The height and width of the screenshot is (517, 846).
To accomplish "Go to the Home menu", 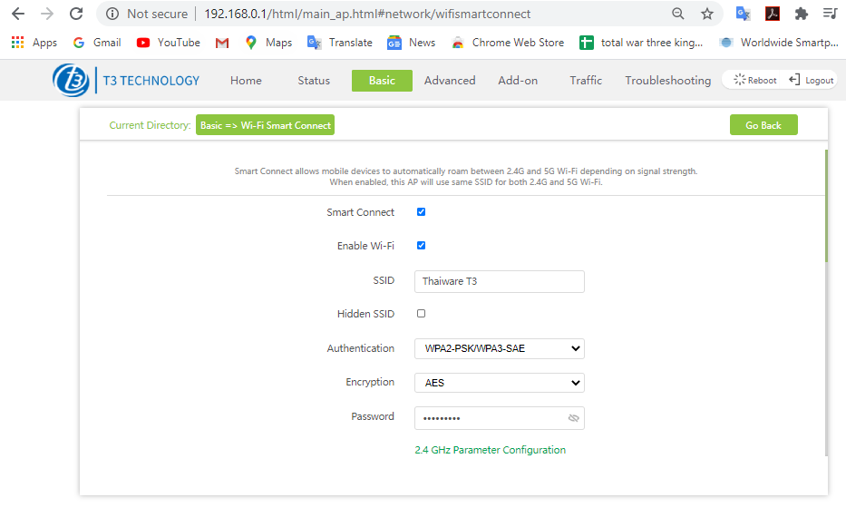I will [x=246, y=81].
